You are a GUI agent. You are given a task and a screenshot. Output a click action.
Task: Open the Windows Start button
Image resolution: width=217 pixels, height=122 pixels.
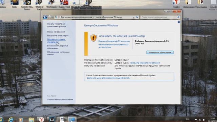1,120
